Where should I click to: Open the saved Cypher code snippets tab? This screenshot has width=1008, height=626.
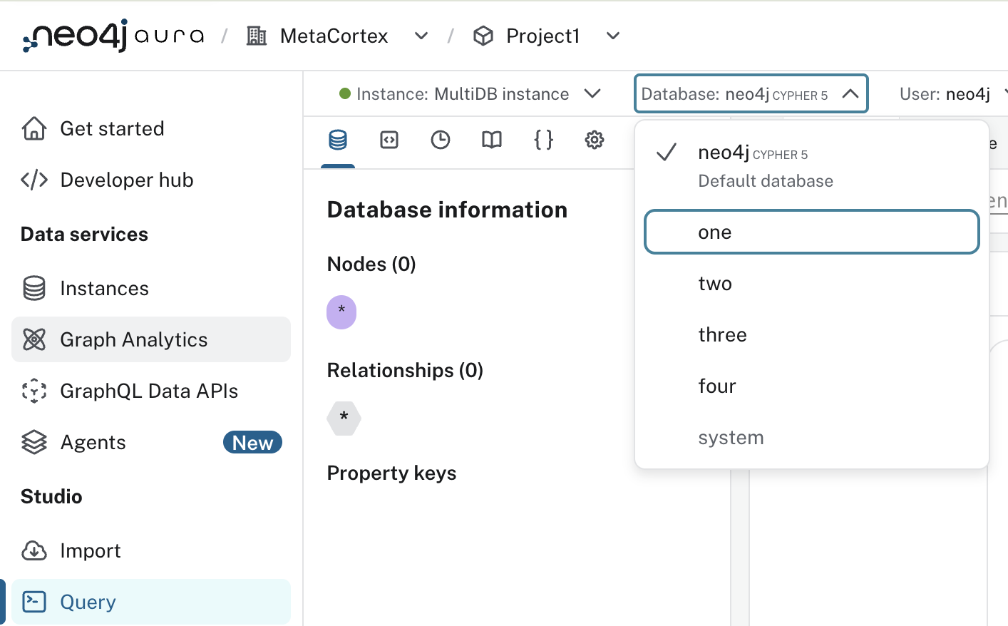coord(389,140)
